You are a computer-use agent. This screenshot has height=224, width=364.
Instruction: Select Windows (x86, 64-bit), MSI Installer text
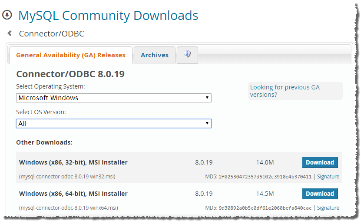coord(73,194)
